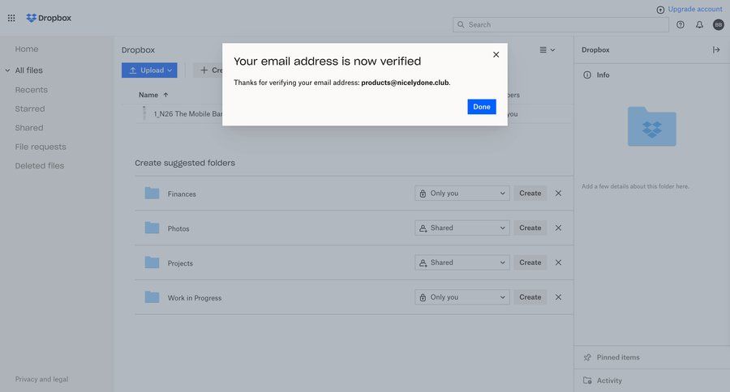Collapse the All files tree chevron
The height and width of the screenshot is (392, 730).
point(7,70)
